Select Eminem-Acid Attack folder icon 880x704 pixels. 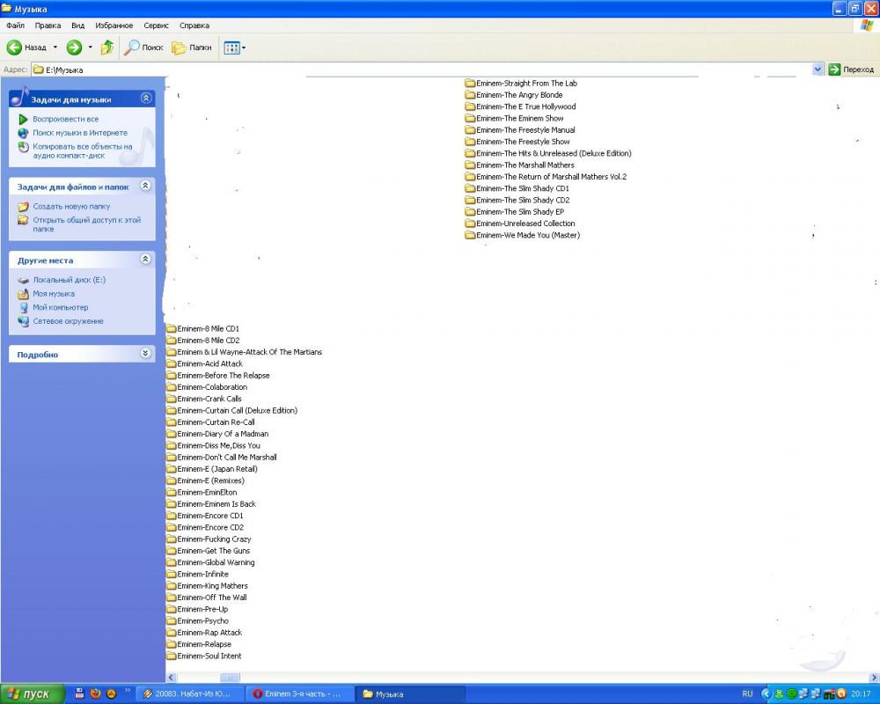pos(172,363)
